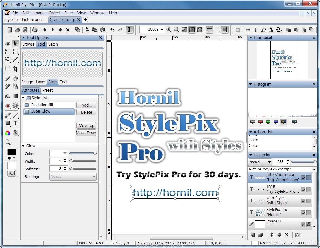
Task: Click the Move Up button
Action: (86, 125)
